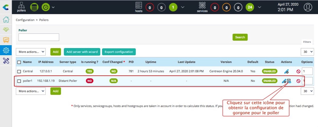Click the Poller search input field

39,37
